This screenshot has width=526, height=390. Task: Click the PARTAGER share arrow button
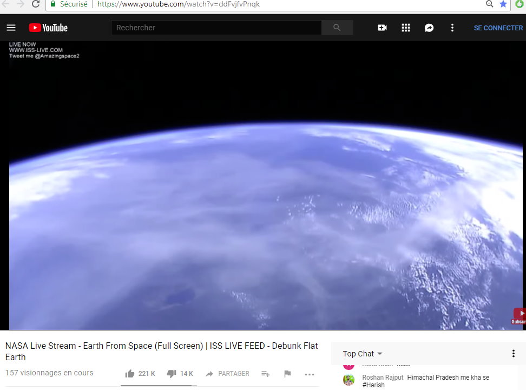[x=227, y=374]
